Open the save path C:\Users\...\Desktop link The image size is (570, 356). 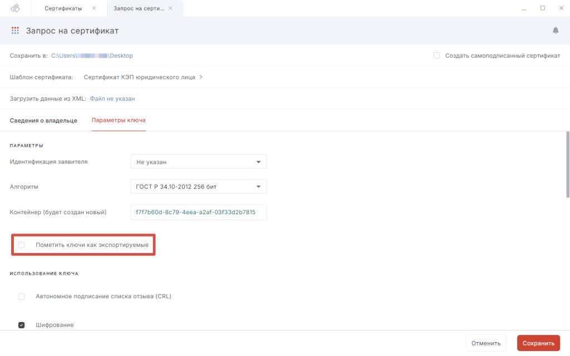[x=92, y=56]
